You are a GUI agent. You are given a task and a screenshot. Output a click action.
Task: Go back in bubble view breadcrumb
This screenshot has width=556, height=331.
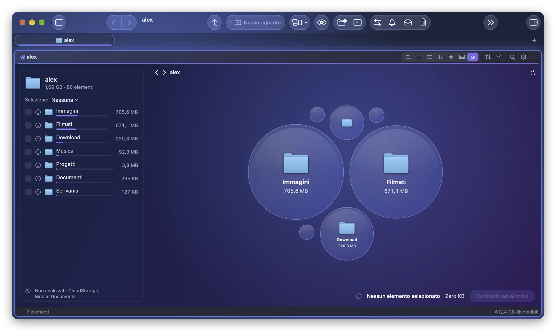tap(157, 72)
